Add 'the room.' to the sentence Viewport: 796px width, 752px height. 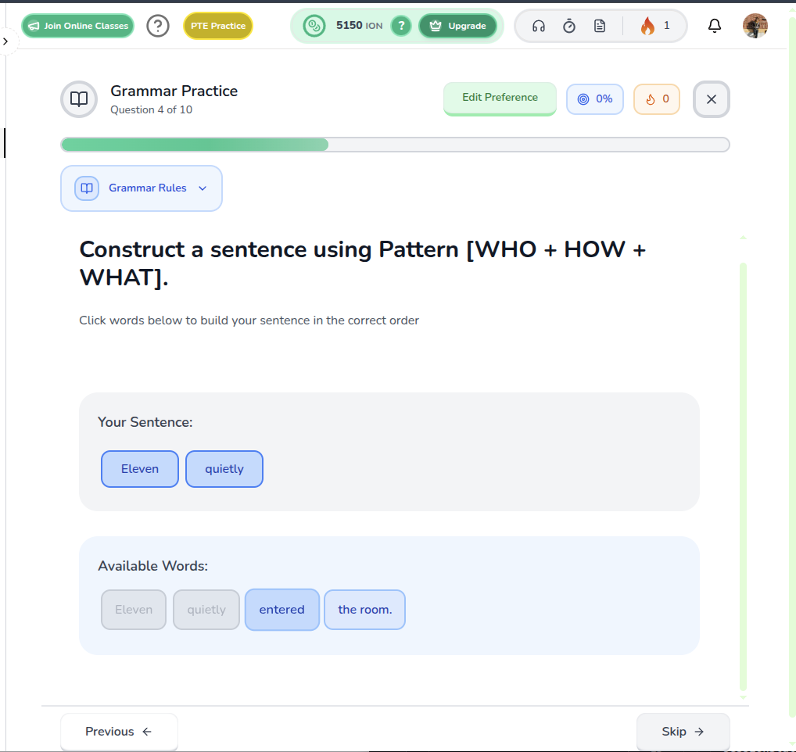point(364,610)
